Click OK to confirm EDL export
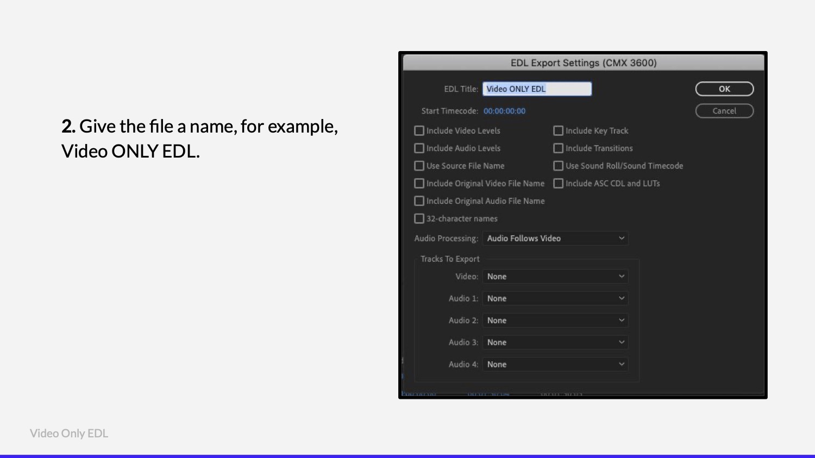 click(724, 89)
